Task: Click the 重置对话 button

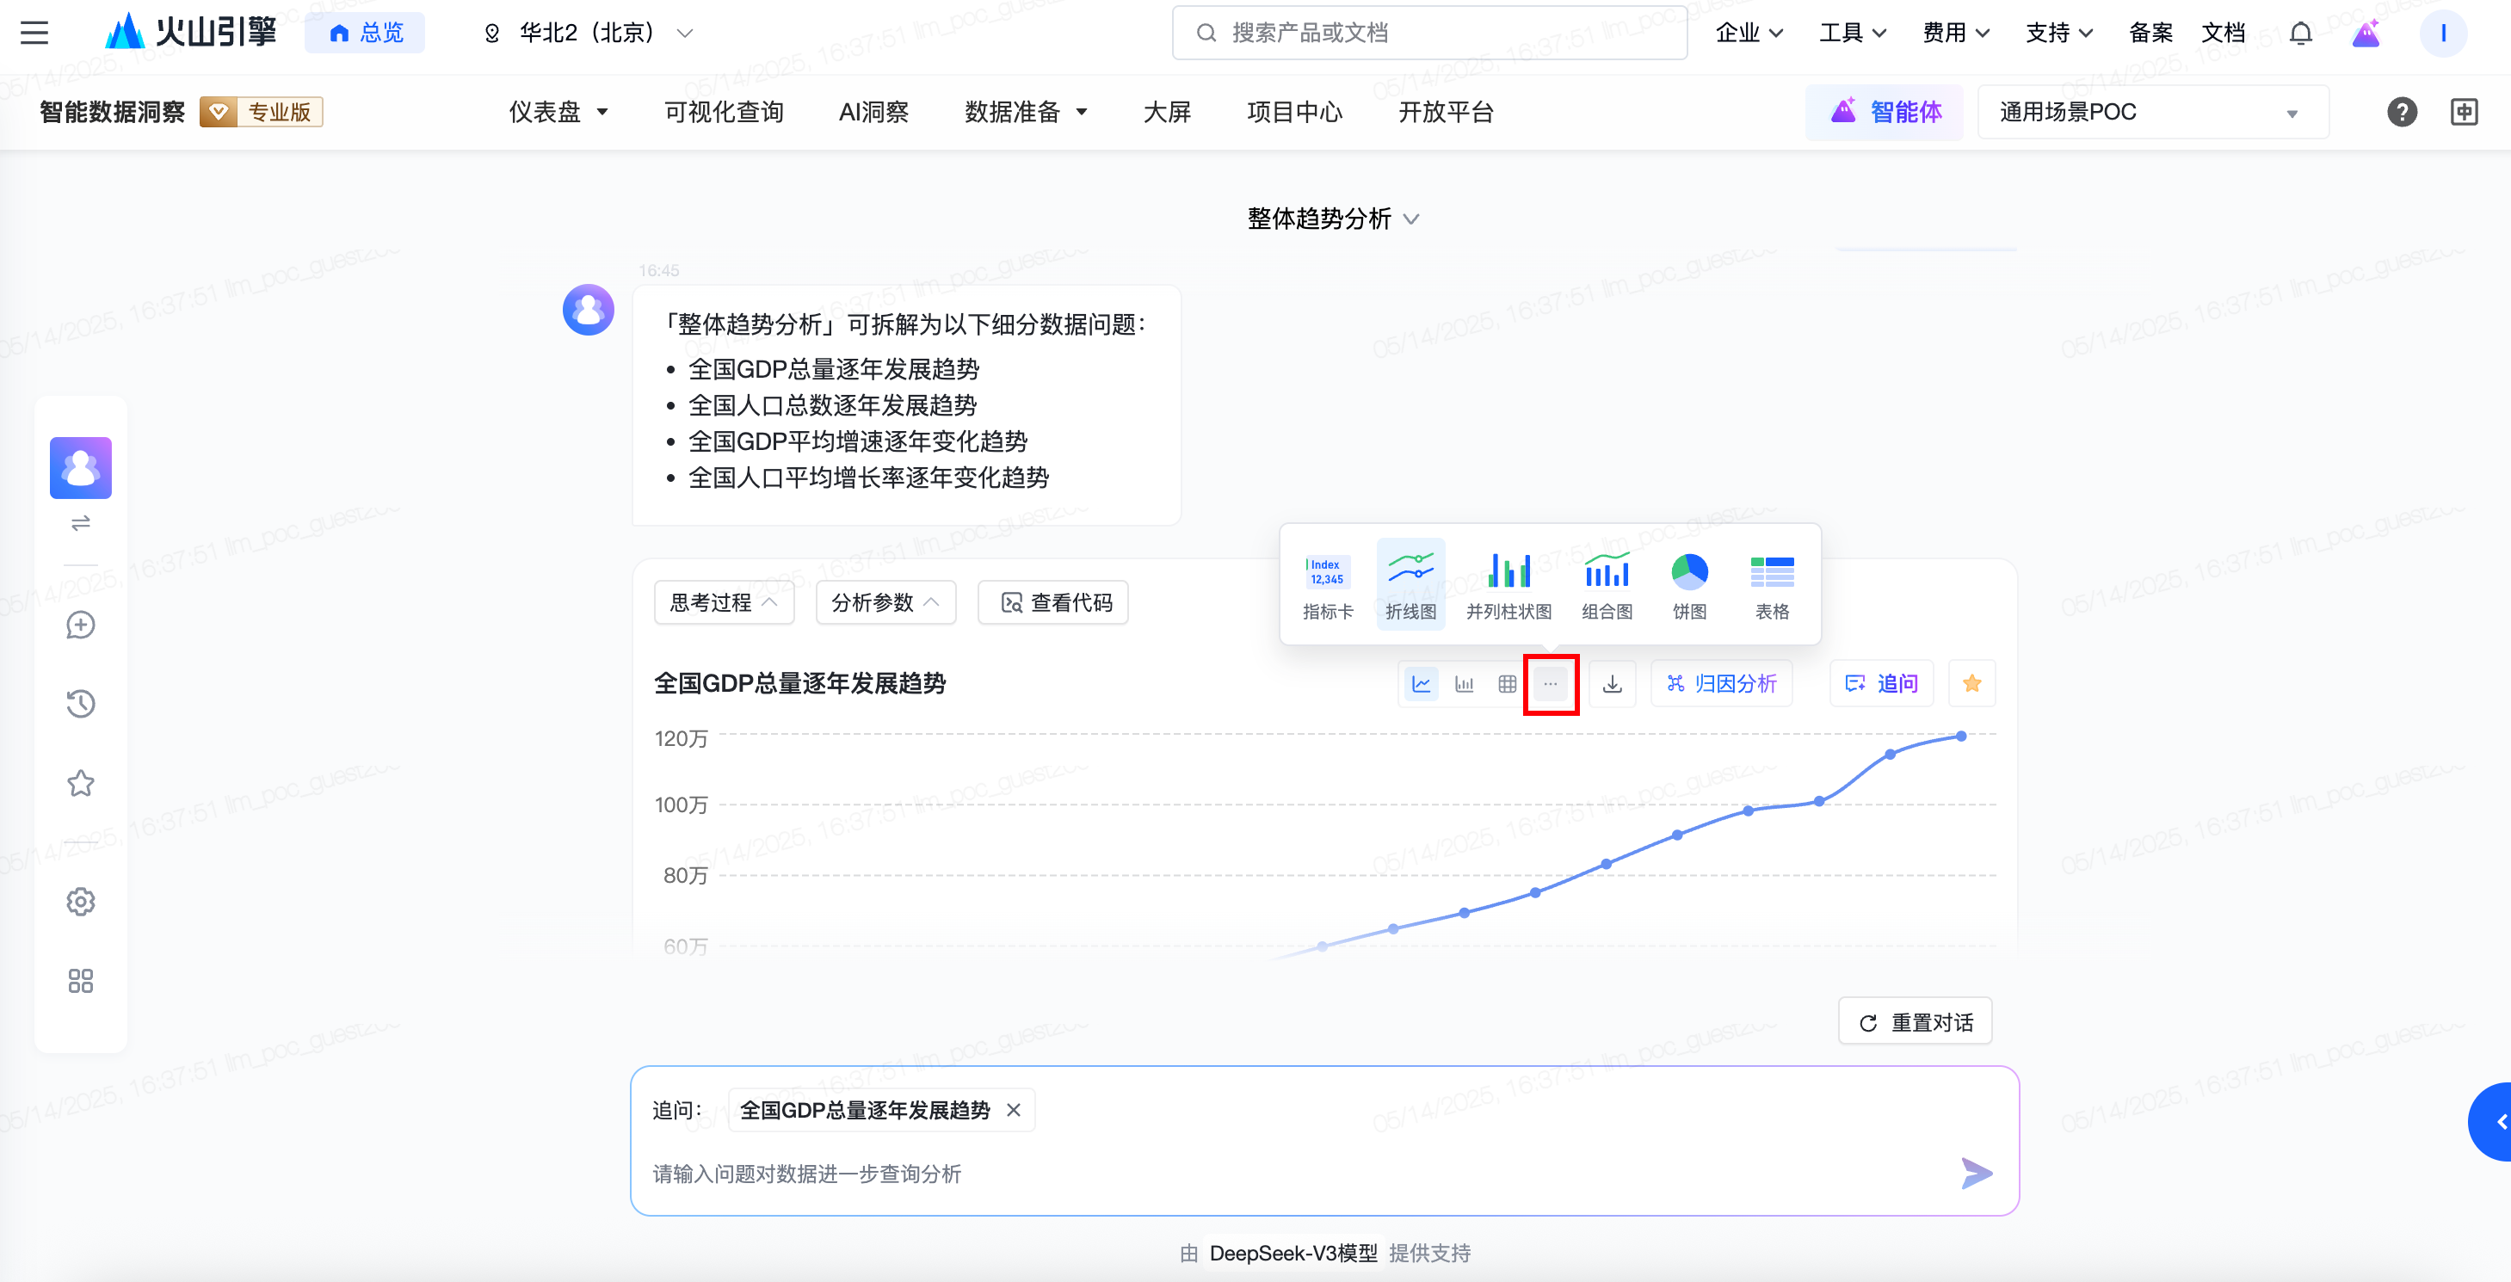Action: tap(1916, 1021)
